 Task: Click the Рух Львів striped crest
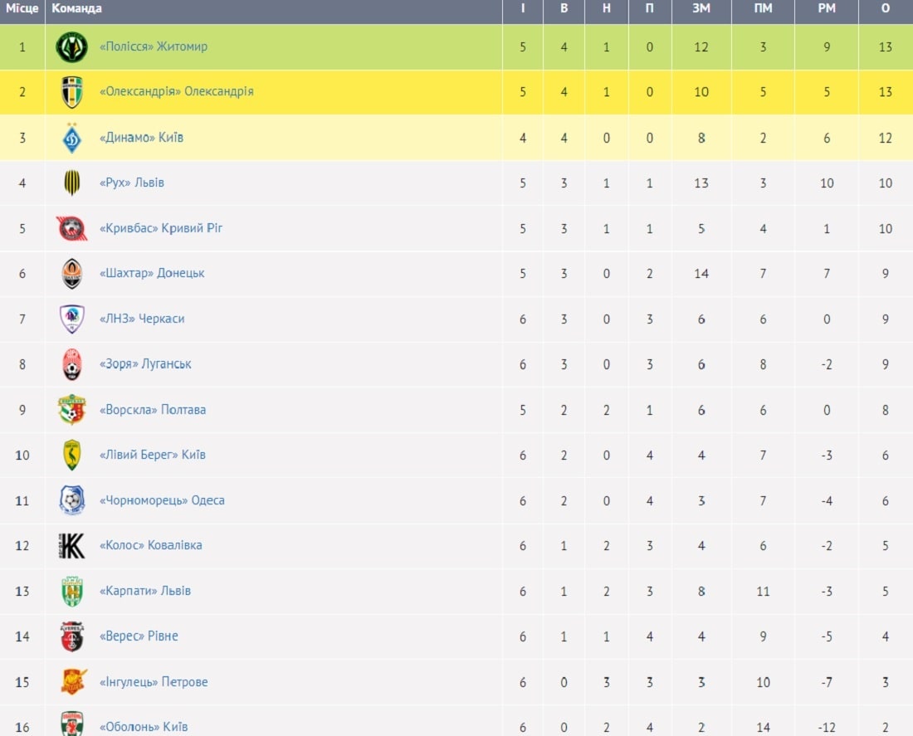click(x=71, y=183)
